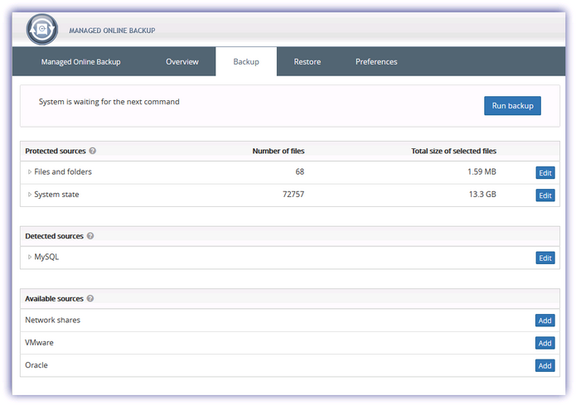Open help icon beside Detected sources
Screen dimensions: 576x405
tap(90, 236)
